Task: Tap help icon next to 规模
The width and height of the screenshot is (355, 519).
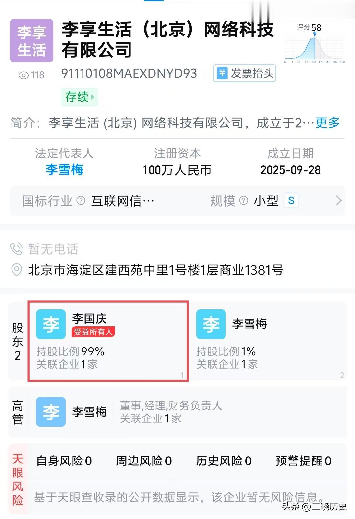Action: (243, 200)
